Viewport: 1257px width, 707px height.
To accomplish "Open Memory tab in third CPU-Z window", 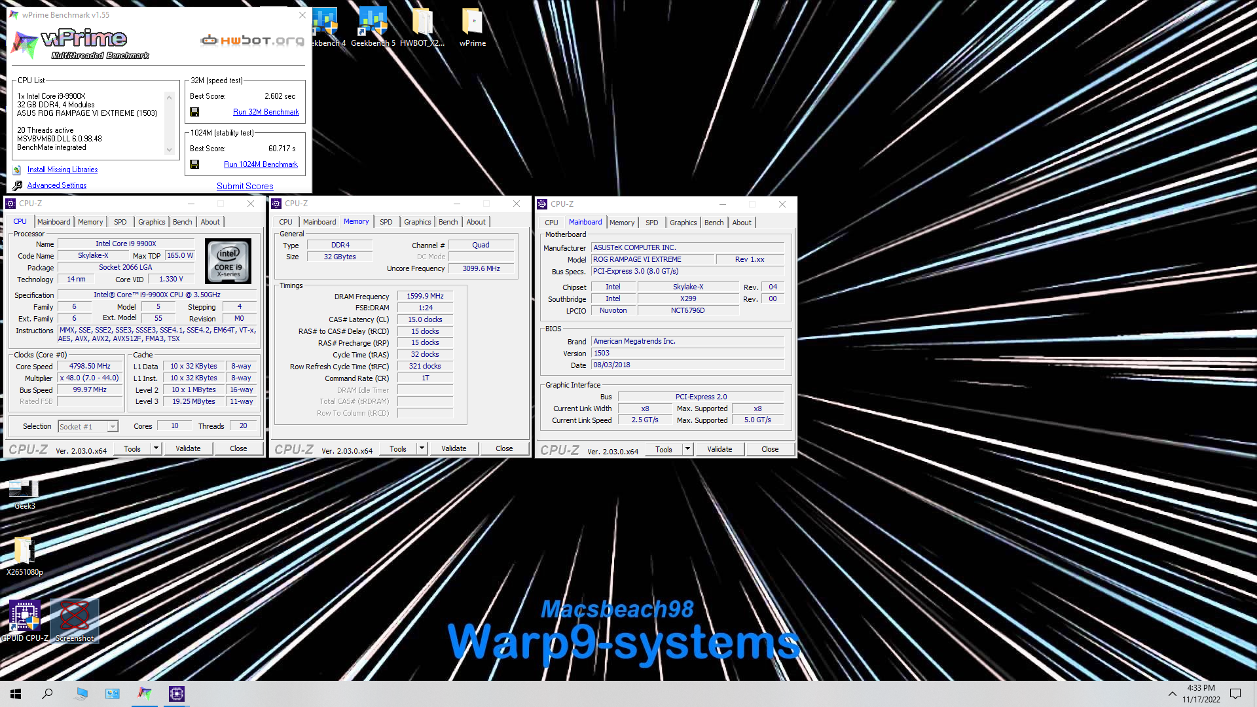I will pos(622,223).
